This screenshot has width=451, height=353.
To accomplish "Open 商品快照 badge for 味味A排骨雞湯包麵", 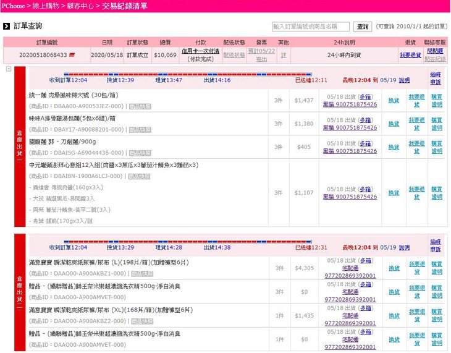I will pos(140,130).
